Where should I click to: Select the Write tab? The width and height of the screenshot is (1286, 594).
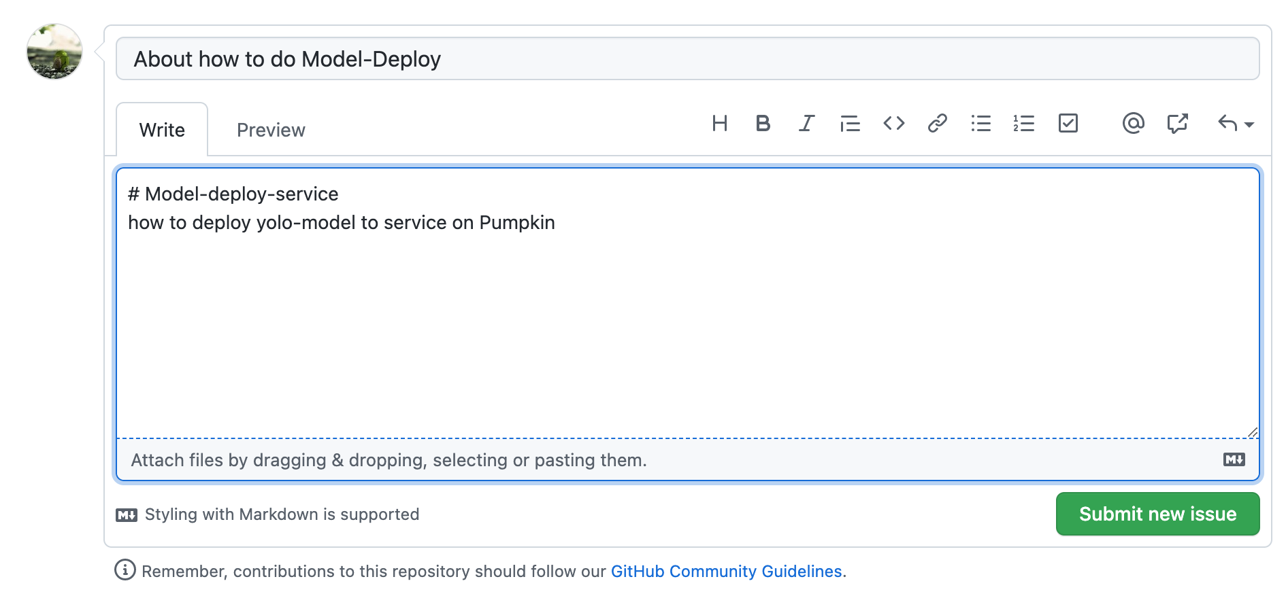pos(162,130)
